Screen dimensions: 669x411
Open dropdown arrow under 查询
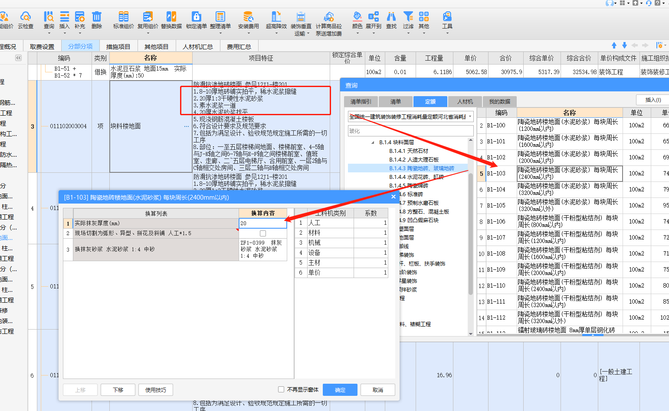49,33
